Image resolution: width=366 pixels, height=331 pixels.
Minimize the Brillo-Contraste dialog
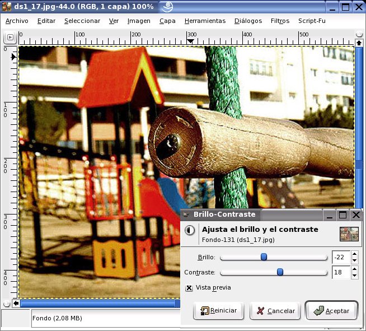click(330, 215)
